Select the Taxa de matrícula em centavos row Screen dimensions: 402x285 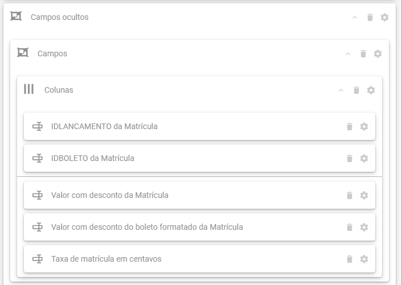(x=199, y=259)
